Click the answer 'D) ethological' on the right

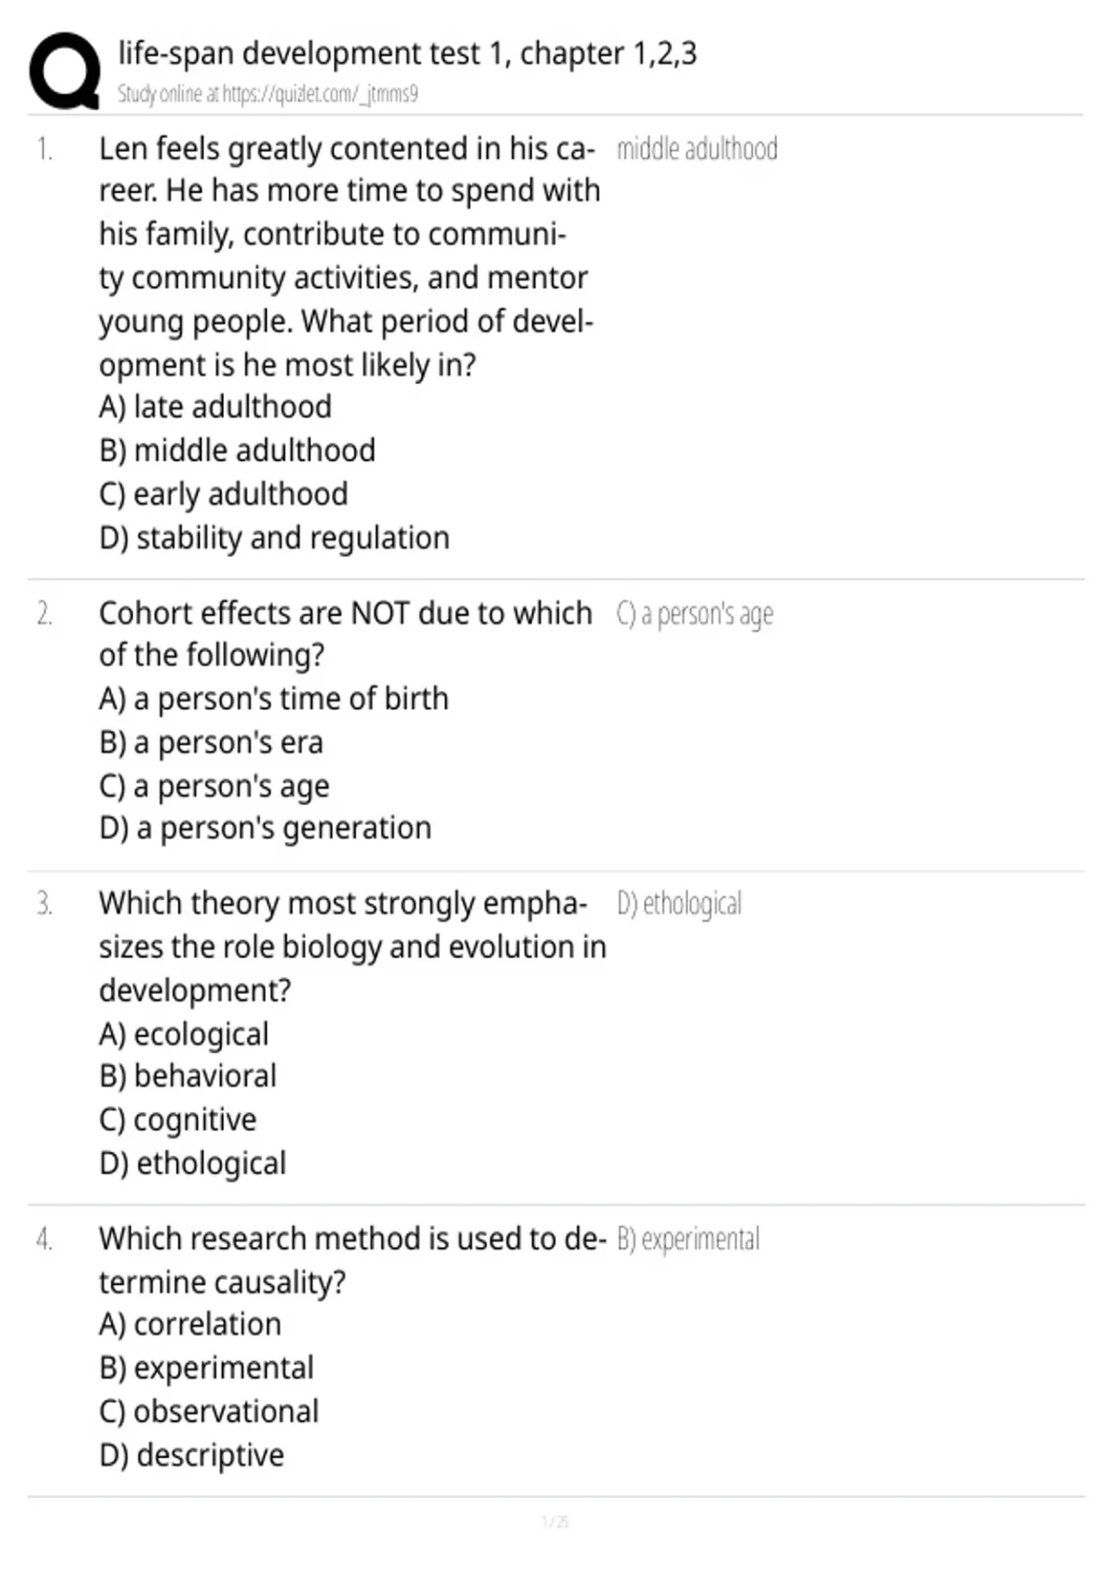click(x=679, y=904)
